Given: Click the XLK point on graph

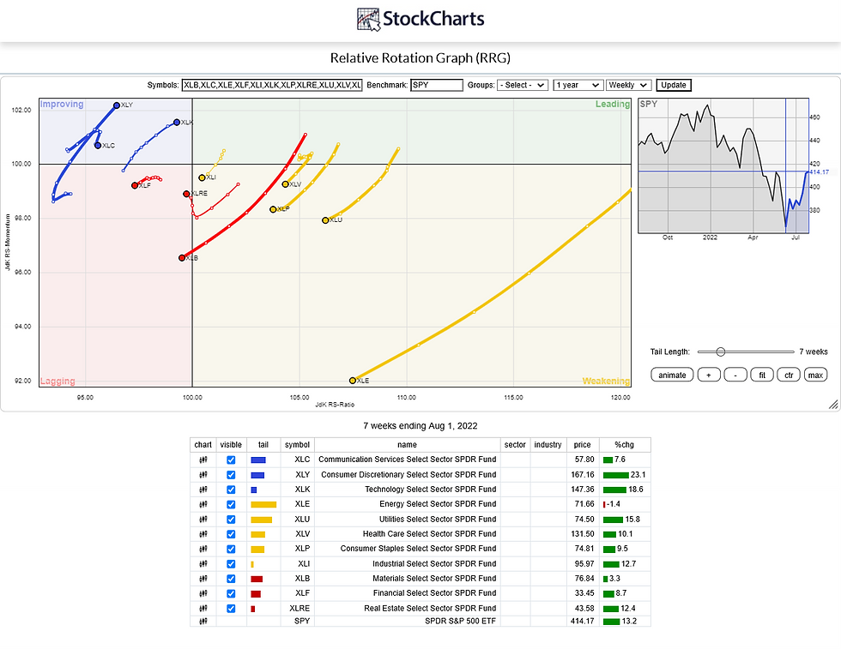Looking at the screenshot, I should pos(177,123).
